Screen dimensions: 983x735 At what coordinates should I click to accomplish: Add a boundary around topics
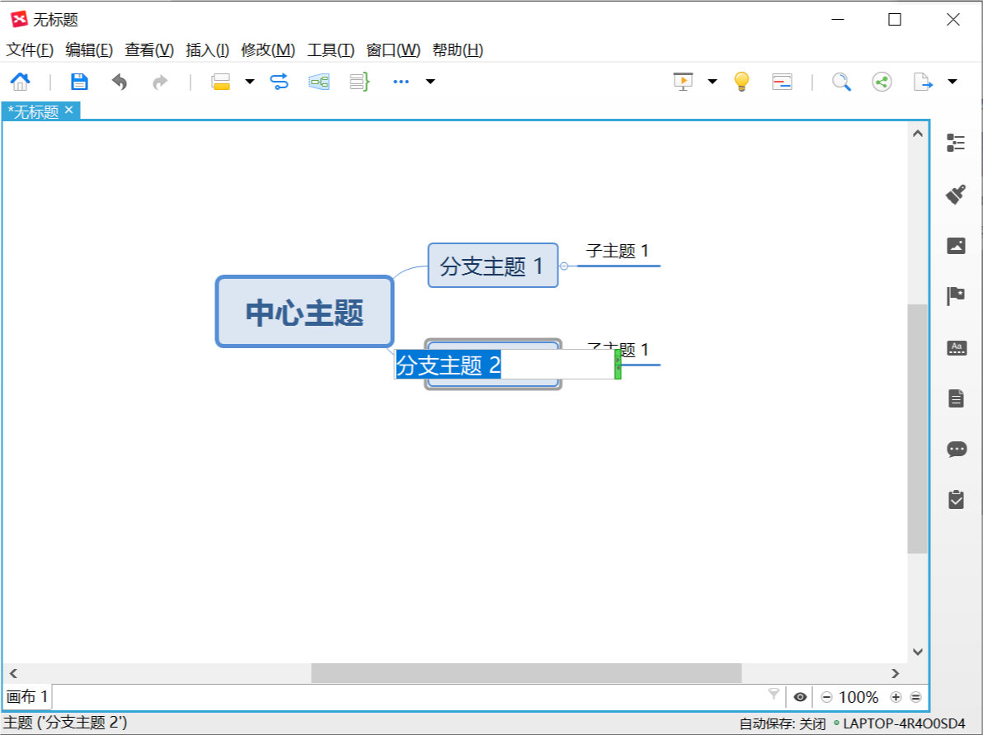point(319,82)
